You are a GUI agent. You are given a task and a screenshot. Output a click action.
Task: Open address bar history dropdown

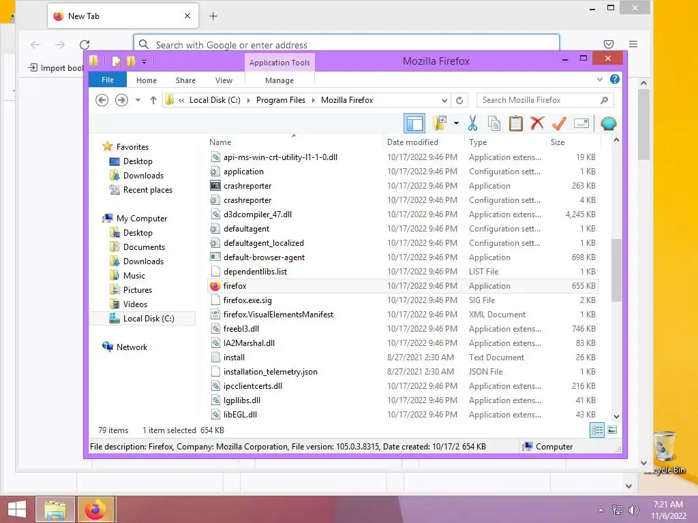(x=444, y=100)
